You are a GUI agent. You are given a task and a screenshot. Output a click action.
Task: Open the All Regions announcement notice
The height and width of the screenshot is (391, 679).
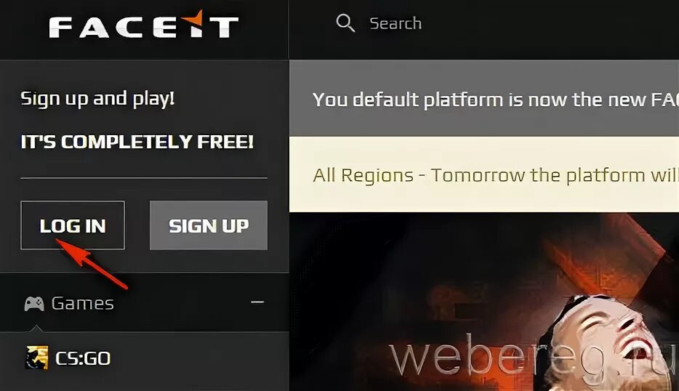484,174
